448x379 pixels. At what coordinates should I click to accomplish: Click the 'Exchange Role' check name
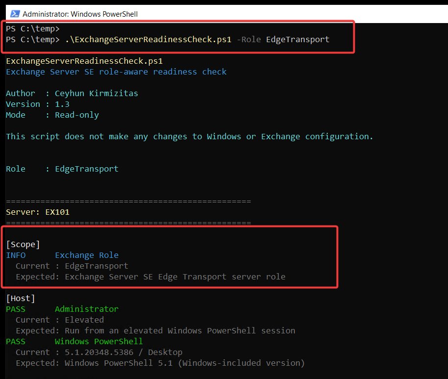(x=86, y=255)
